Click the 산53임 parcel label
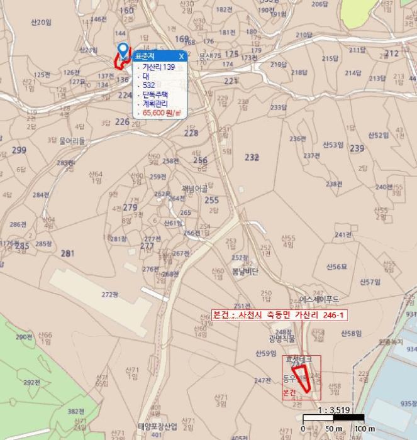 click(x=333, y=145)
